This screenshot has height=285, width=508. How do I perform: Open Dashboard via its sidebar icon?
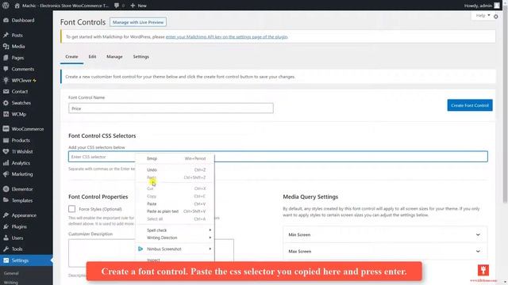[6, 20]
